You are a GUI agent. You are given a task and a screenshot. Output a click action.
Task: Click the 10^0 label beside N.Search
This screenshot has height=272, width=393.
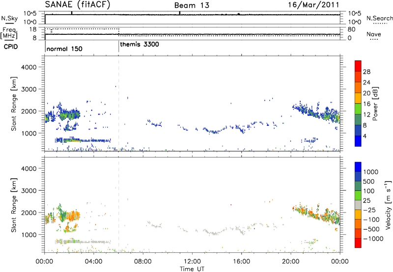tap(354, 22)
